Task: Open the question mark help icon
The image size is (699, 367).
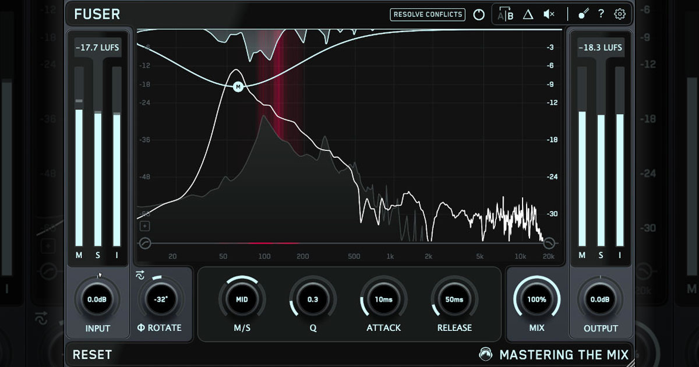Action: coord(601,15)
